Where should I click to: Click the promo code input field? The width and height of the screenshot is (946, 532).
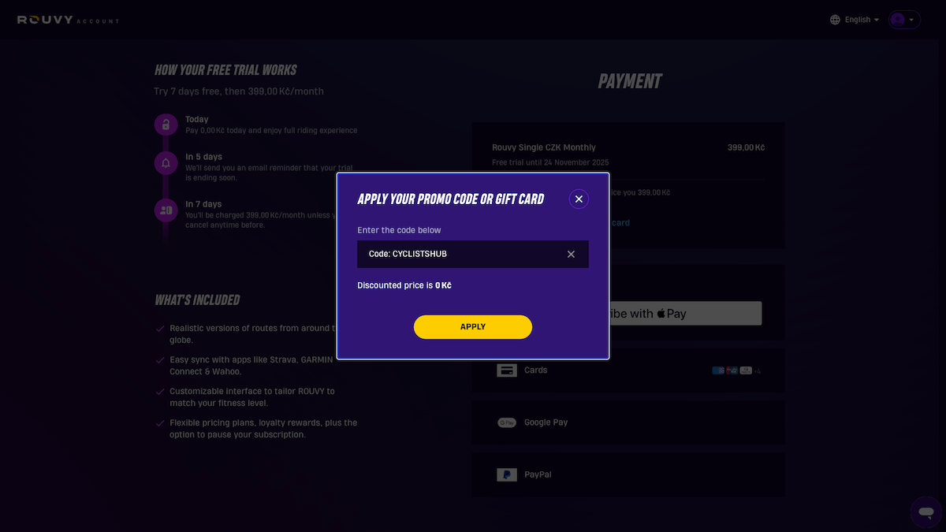[461, 254]
